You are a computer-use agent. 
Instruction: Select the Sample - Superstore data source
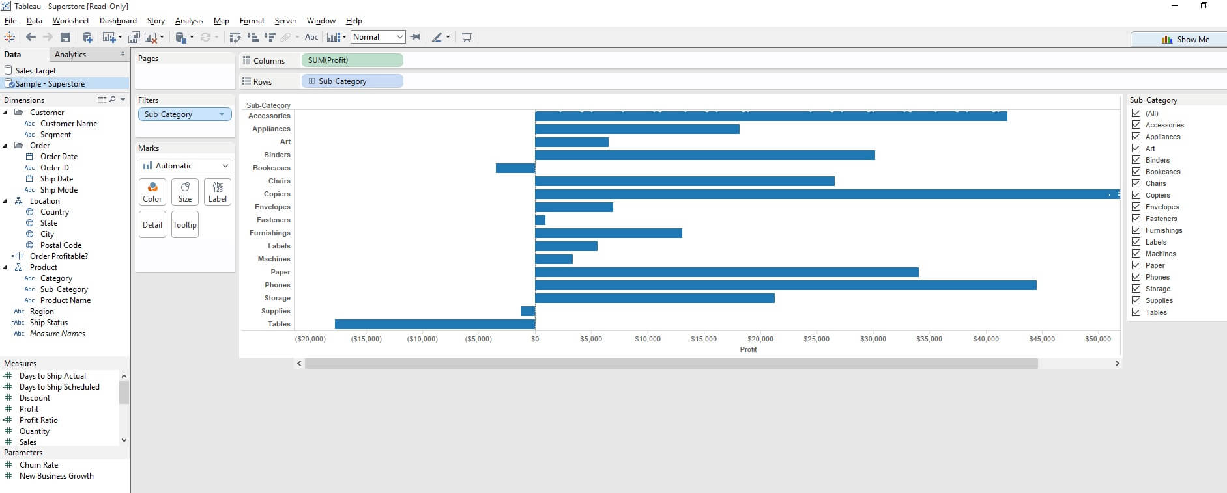click(x=65, y=84)
